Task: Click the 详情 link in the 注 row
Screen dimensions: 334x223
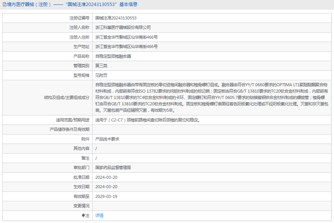Action: 99,216
